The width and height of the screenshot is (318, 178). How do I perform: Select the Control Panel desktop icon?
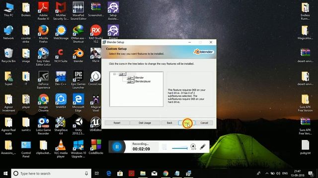click(26, 149)
